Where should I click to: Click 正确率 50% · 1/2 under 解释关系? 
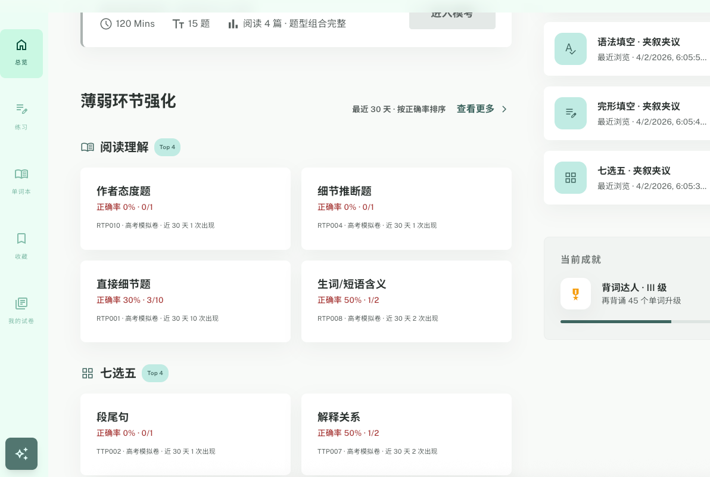348,433
